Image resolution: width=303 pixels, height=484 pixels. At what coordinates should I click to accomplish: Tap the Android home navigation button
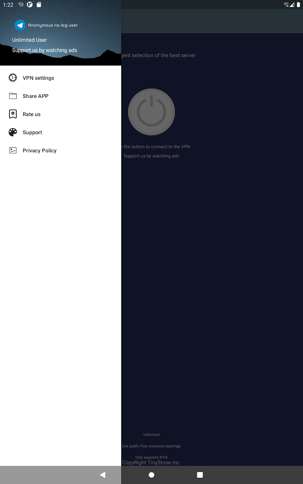tap(151, 475)
